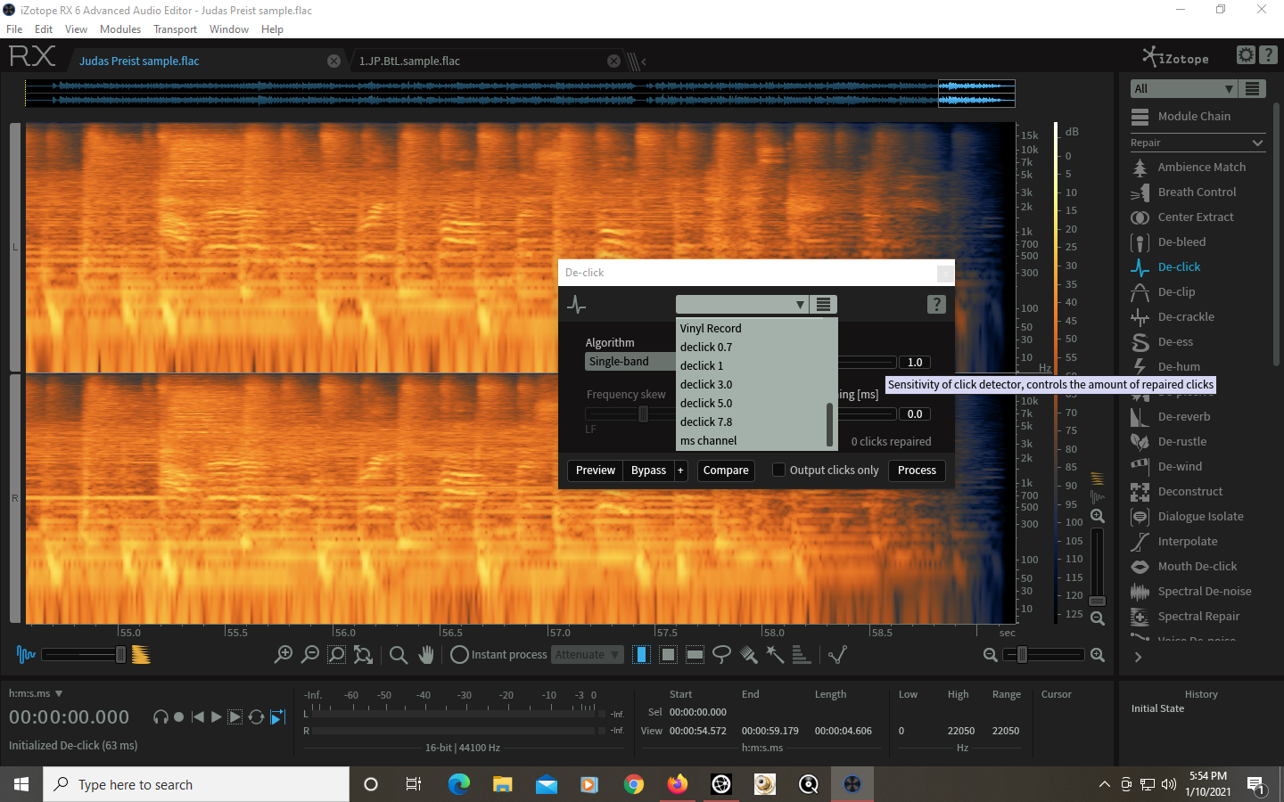Select the Lasso selection tool

(x=721, y=655)
